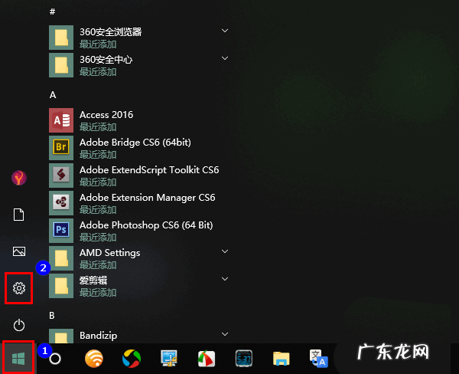Expand the 爱剪辑 folder chevron
This screenshot has width=459, height=374.
pyautogui.click(x=225, y=279)
